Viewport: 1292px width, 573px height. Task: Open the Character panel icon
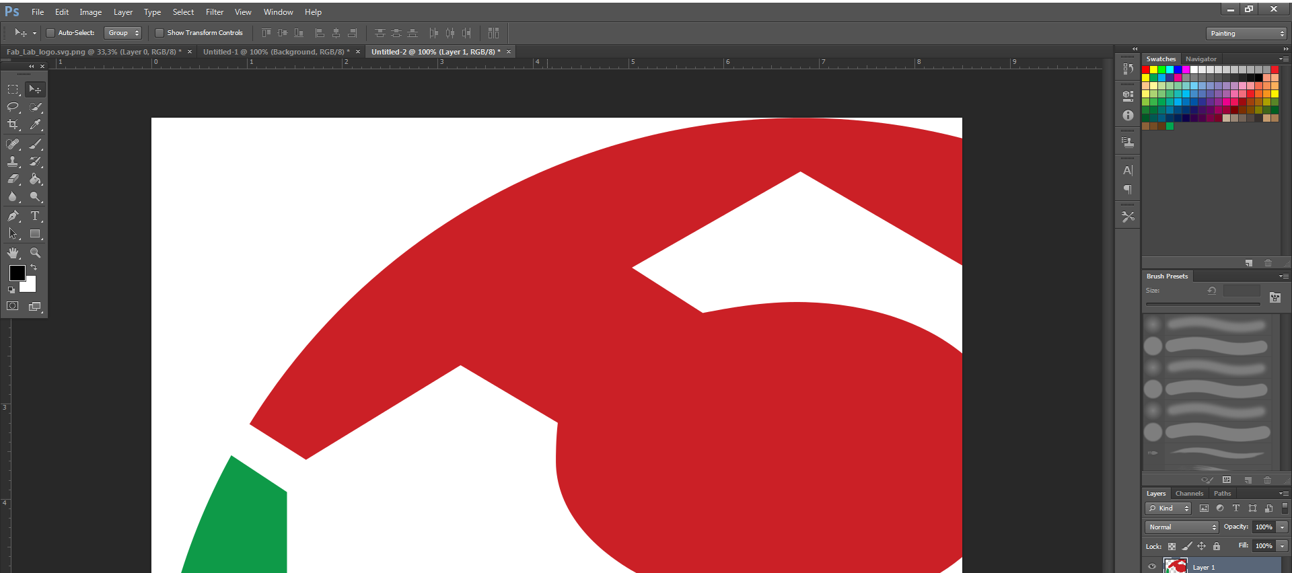point(1128,170)
